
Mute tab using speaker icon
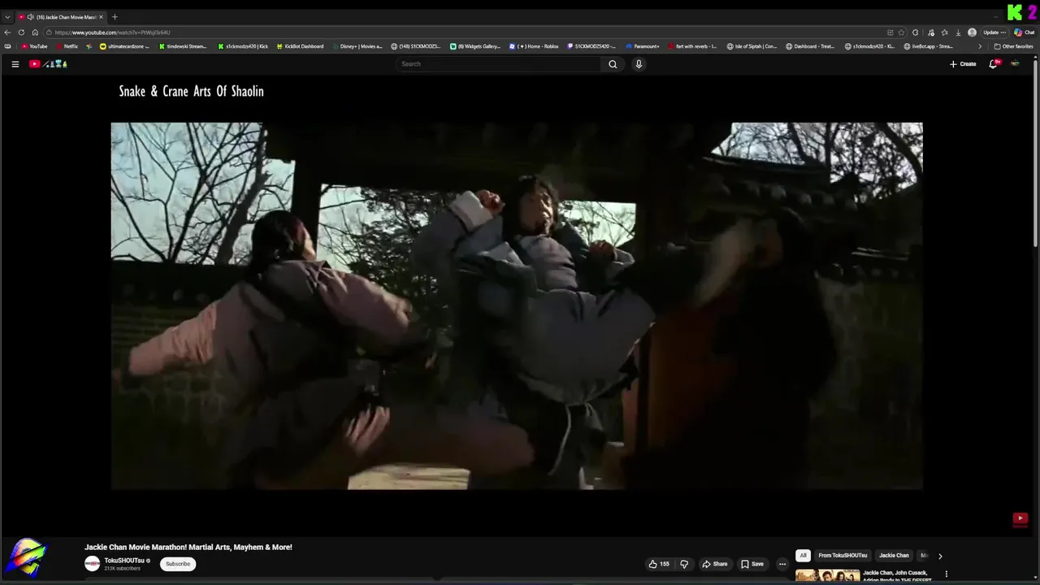(30, 17)
